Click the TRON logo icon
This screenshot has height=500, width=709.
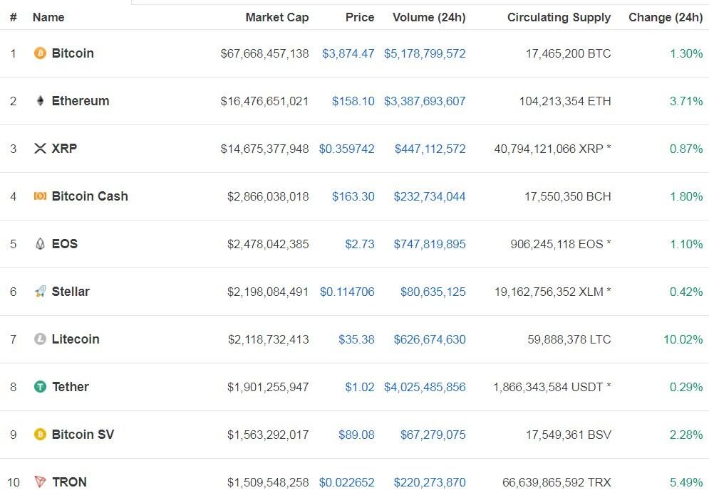(x=40, y=482)
